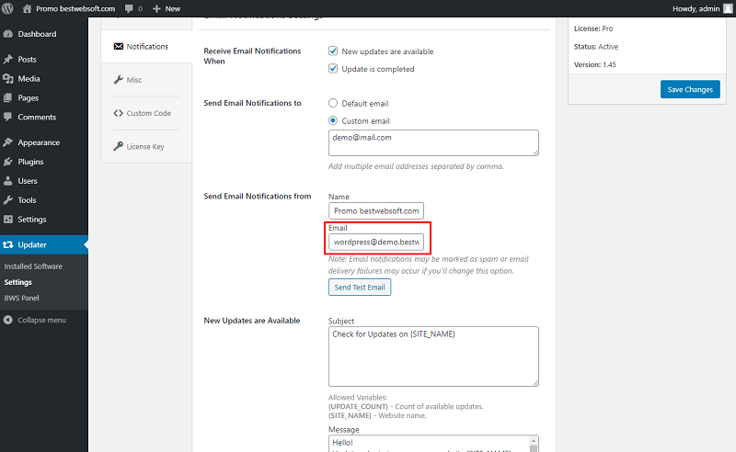Click the Users menu label in sidebar
The image size is (736, 452).
coord(28,180)
